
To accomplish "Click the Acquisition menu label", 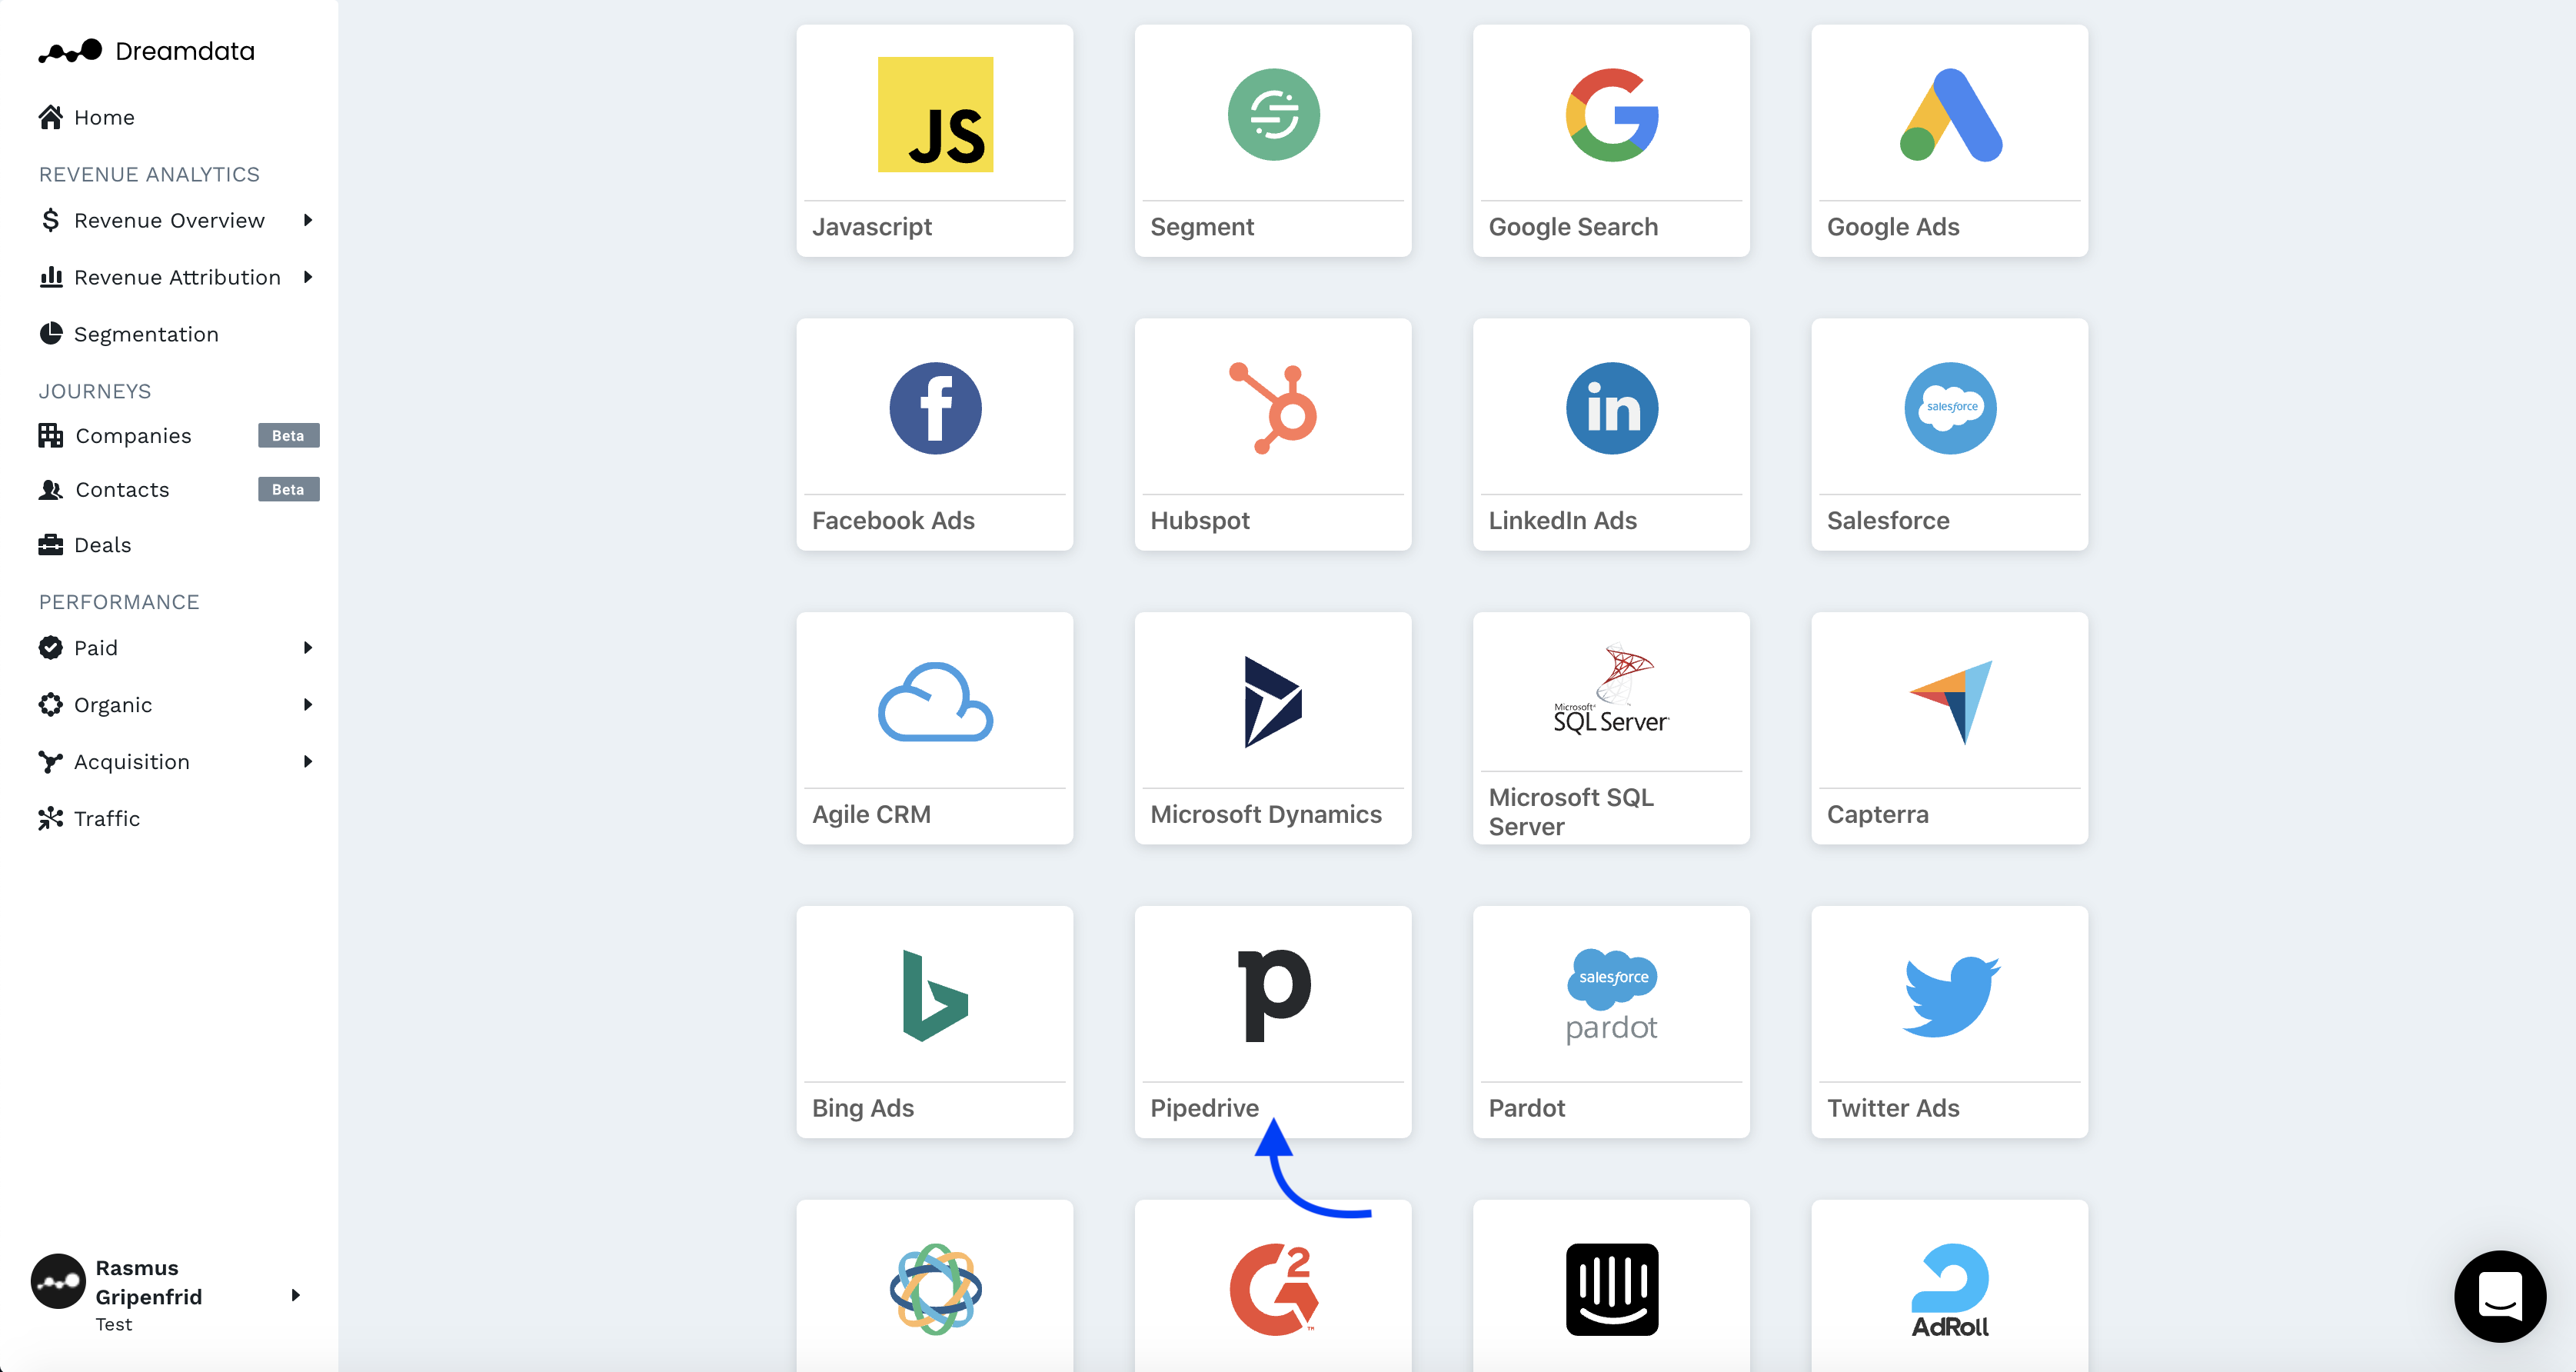I will click(132, 762).
